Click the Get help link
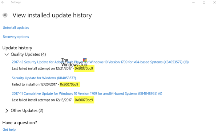 click(x=9, y=130)
